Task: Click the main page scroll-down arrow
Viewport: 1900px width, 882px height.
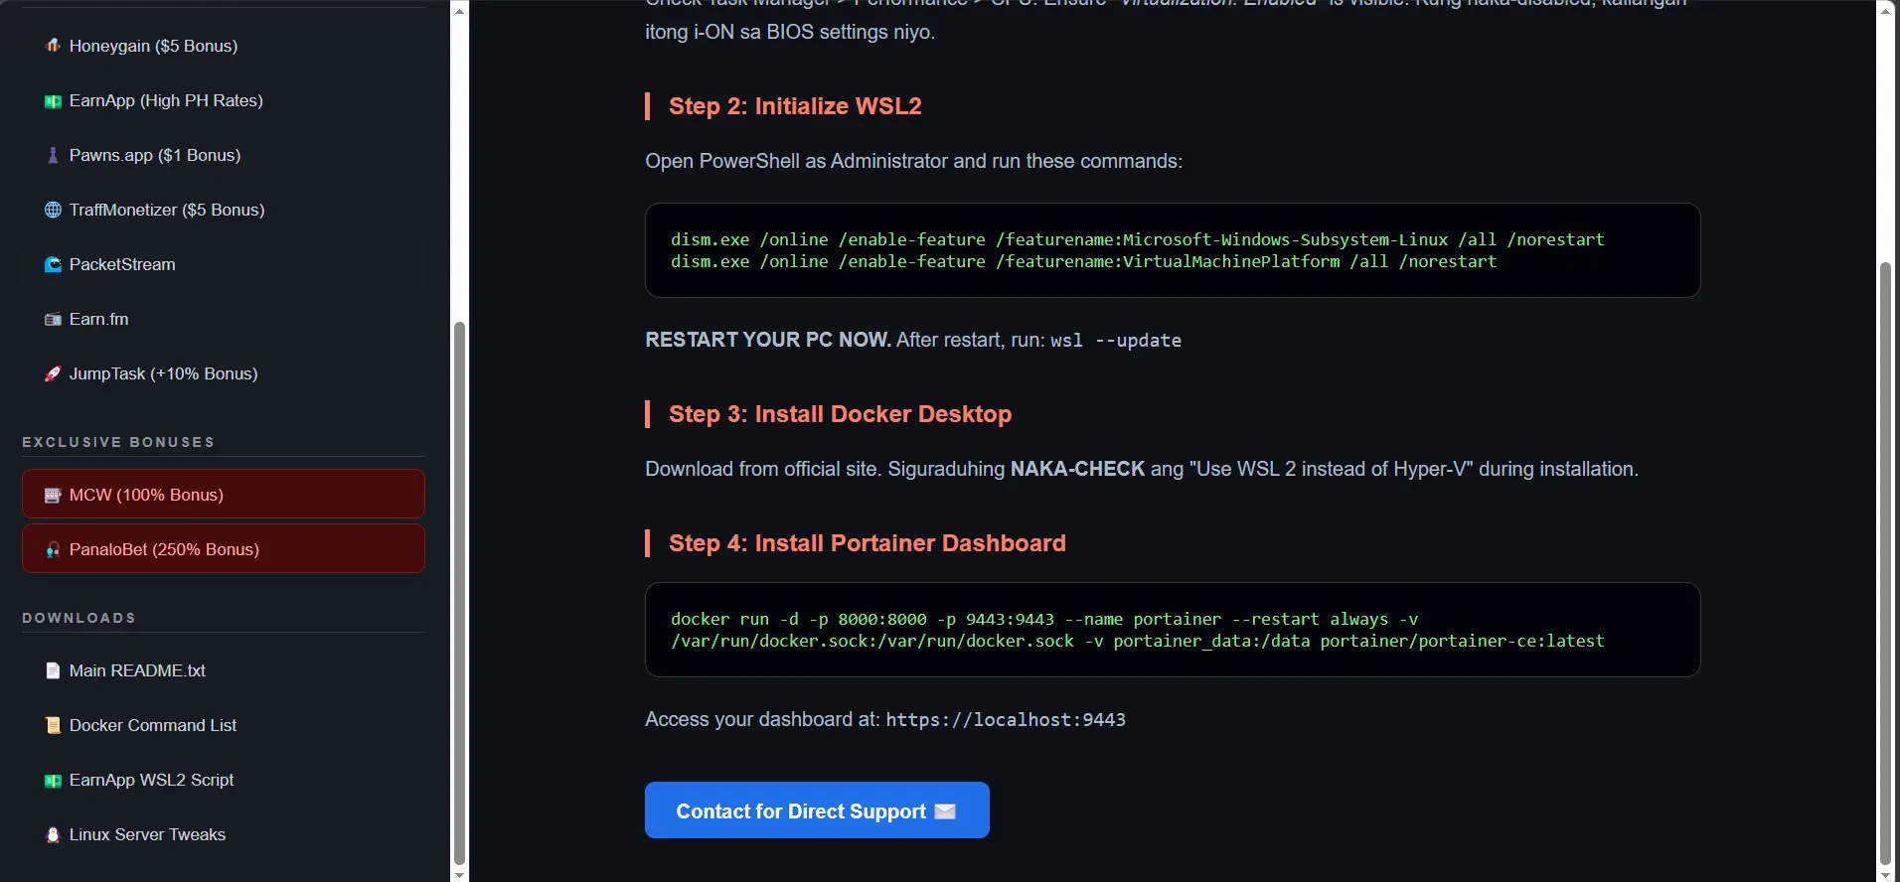Action: click(1885, 873)
